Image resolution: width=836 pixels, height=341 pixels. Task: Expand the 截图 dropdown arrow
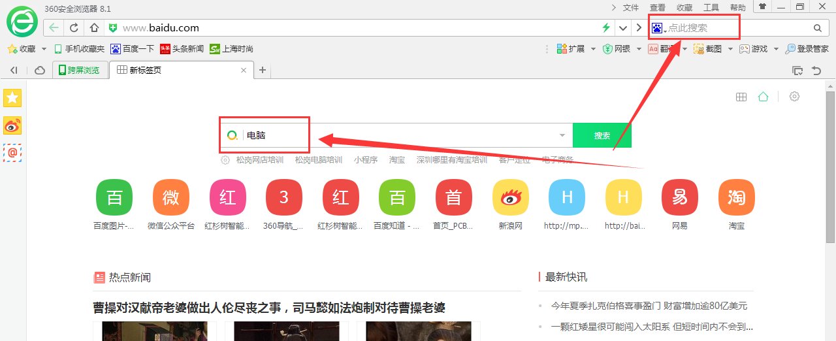[730, 49]
